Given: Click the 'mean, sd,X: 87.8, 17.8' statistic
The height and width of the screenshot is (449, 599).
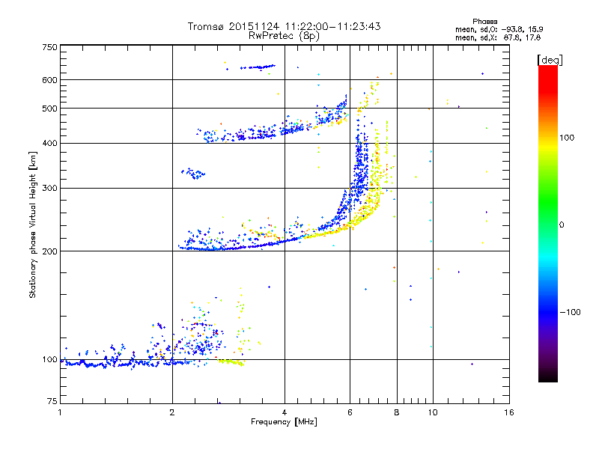Looking at the screenshot, I should [498, 37].
